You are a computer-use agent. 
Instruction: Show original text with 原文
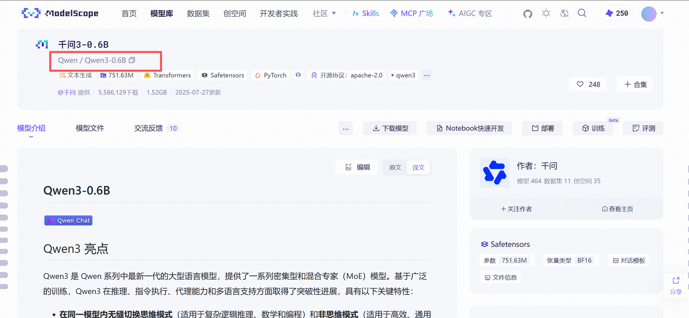point(395,167)
